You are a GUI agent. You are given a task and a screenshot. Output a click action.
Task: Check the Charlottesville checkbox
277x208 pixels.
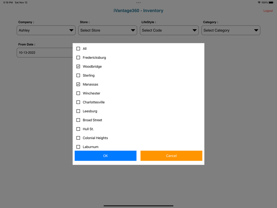(x=78, y=102)
